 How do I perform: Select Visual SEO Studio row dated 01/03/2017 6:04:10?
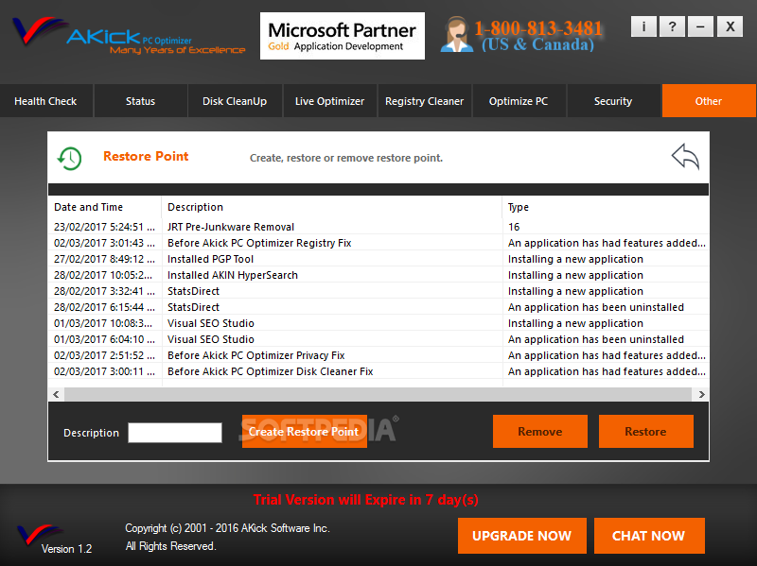tap(378, 339)
